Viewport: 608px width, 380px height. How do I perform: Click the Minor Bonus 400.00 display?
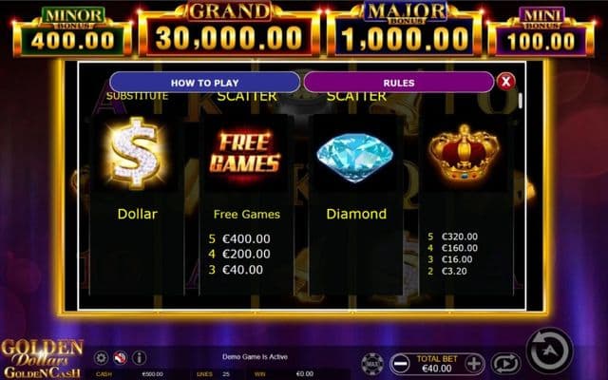click(x=72, y=32)
